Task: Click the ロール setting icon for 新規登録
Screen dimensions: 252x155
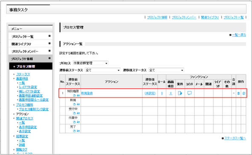Action: pyautogui.click(x=162, y=93)
